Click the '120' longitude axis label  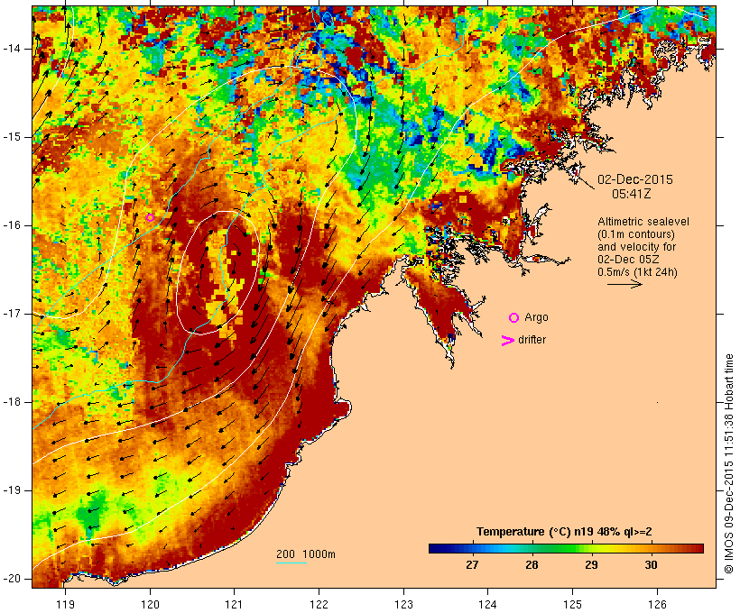point(150,604)
